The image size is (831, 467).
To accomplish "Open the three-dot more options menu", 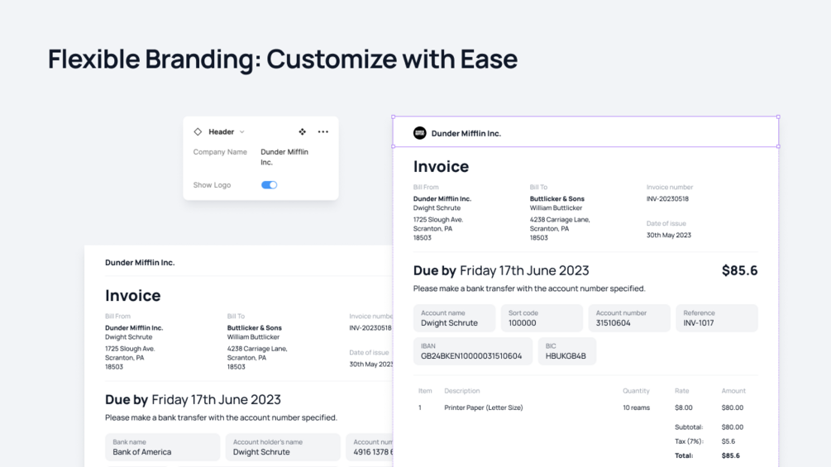I will tap(322, 132).
